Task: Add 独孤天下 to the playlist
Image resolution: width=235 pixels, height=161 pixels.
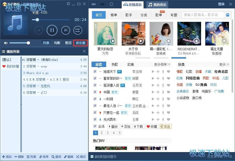Action: [158, 72]
